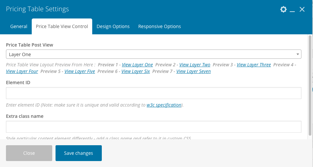Open the Design Options tab
This screenshot has width=313, height=167.
pyautogui.click(x=113, y=26)
